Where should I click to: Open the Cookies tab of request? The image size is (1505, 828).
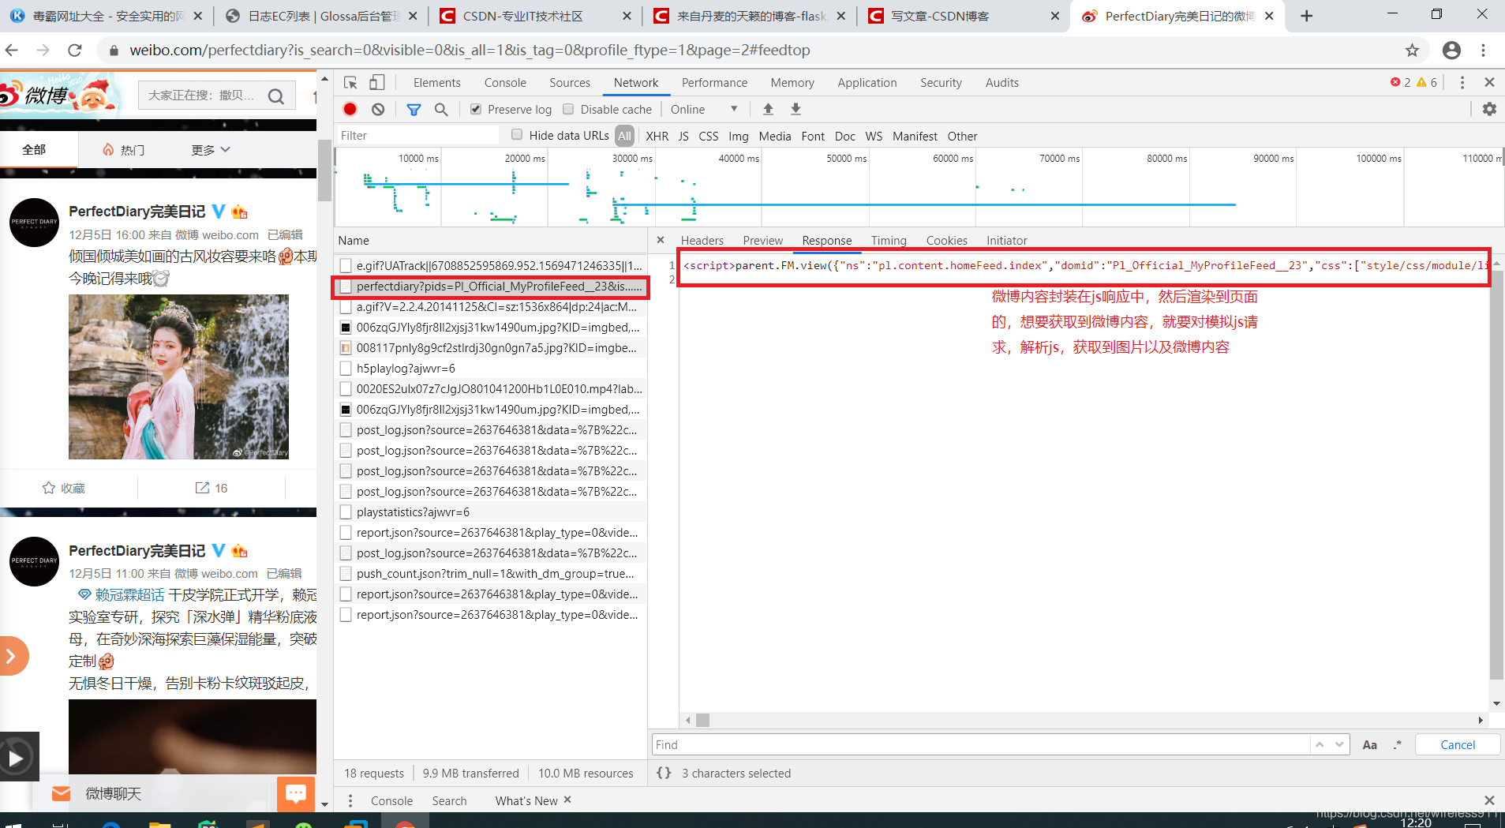pos(946,240)
